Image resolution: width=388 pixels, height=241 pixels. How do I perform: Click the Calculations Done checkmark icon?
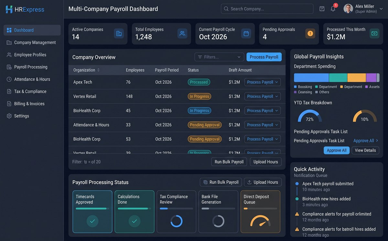pyautogui.click(x=135, y=221)
